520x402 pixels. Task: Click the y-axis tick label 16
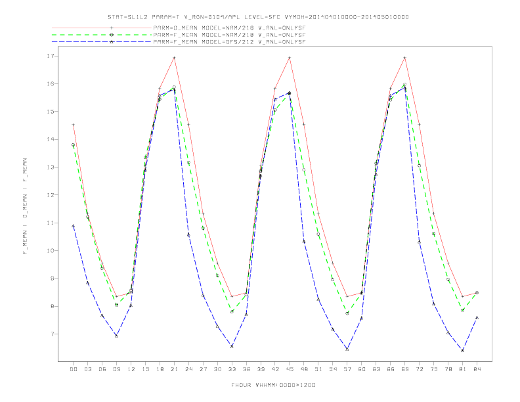51,84
